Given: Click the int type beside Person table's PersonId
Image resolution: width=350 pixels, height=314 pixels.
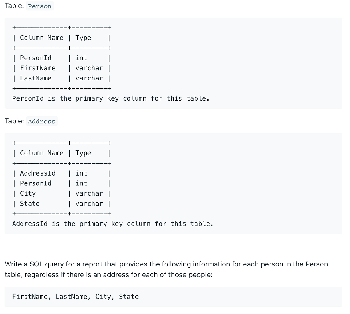Looking at the screenshot, I should 81,58.
